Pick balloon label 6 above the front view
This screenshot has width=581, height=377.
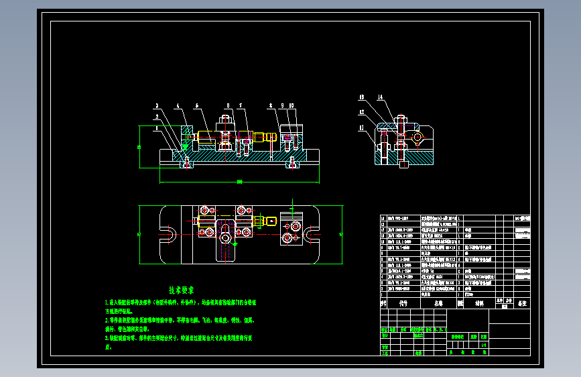(x=229, y=106)
